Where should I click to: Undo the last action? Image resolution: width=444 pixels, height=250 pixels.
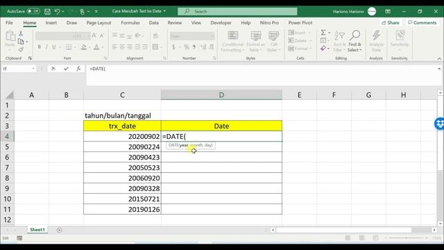tap(57, 11)
